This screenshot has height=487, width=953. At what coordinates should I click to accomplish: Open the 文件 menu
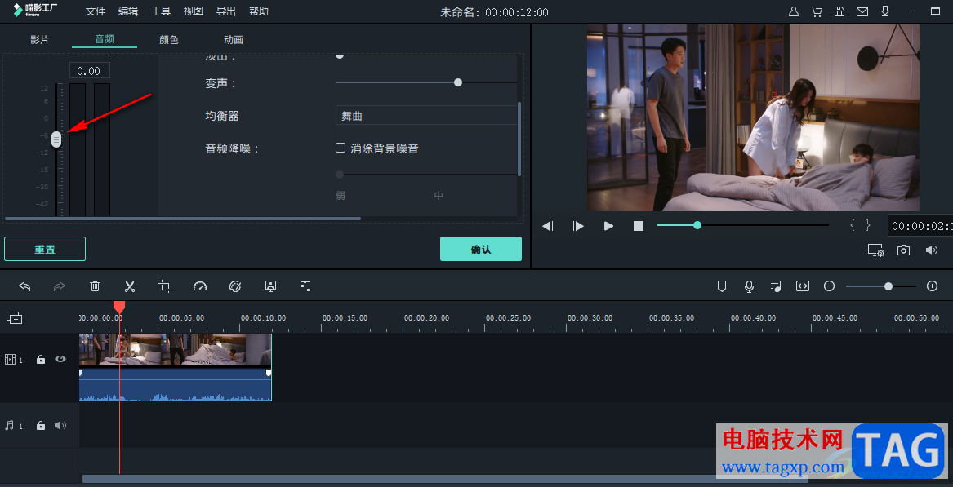coord(96,11)
